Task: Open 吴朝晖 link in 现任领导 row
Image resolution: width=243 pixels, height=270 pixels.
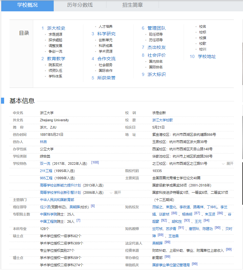Action: coord(75,207)
